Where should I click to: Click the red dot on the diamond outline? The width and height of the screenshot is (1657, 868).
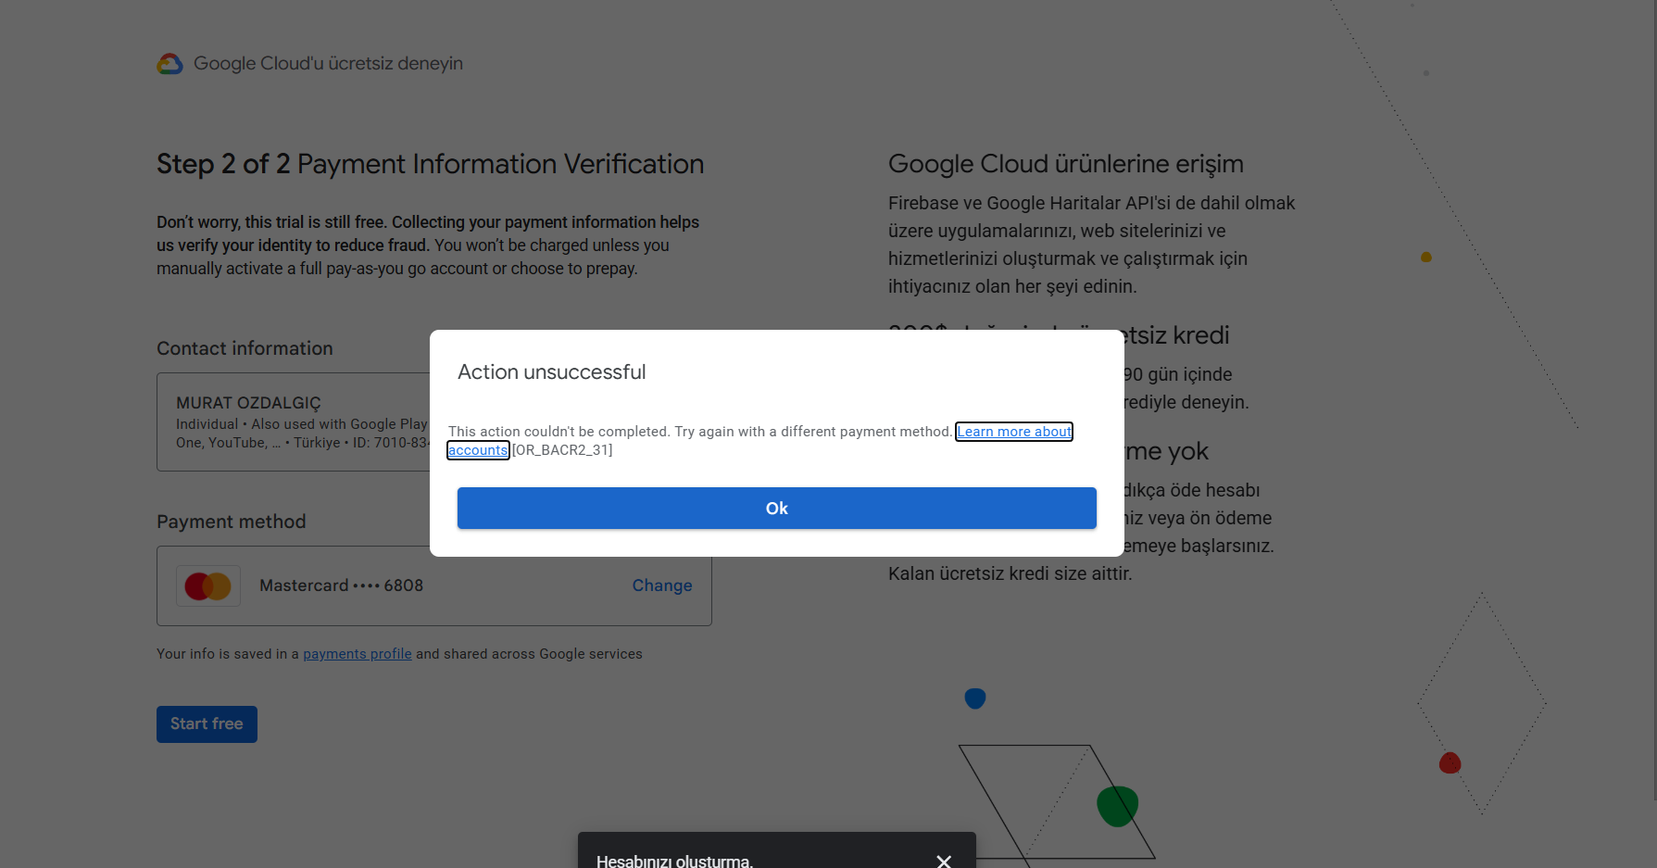[1450, 763]
